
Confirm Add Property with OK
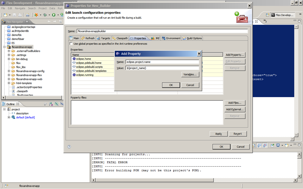tap(171, 85)
